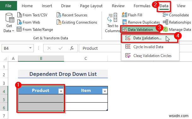This screenshot has width=192, height=119.
Task: Select row 2 header
Action: [x=4, y=75]
